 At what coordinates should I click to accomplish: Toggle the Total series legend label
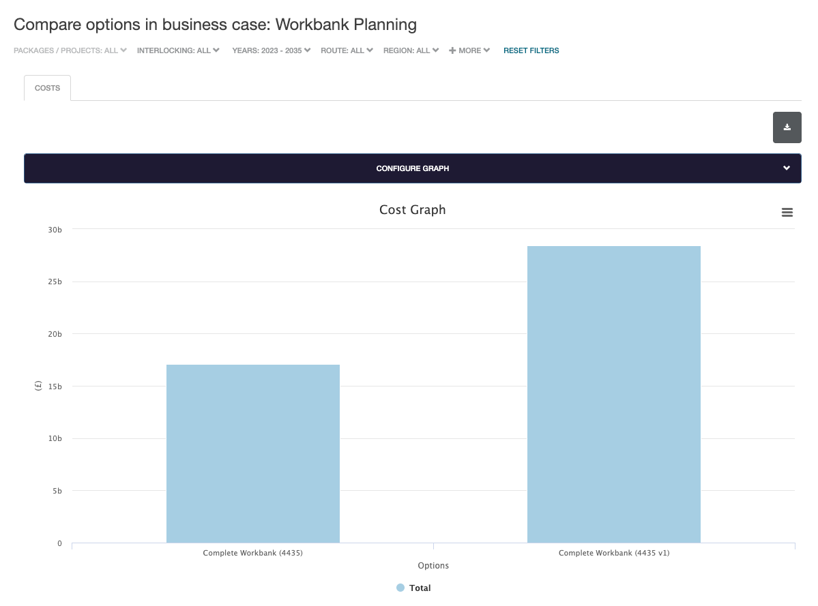coord(420,588)
